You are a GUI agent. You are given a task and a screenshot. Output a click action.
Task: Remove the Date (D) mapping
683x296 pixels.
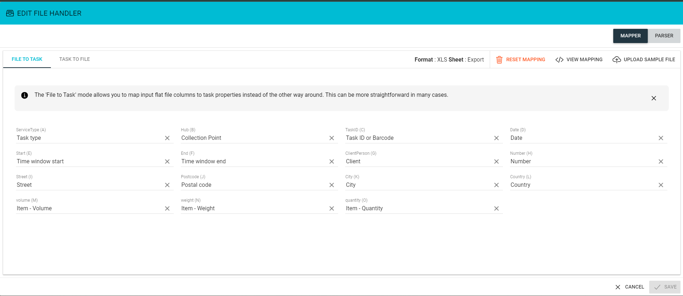click(661, 138)
